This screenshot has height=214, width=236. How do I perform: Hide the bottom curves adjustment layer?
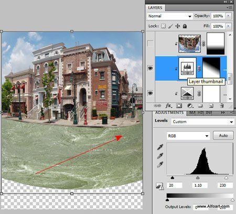click(150, 93)
